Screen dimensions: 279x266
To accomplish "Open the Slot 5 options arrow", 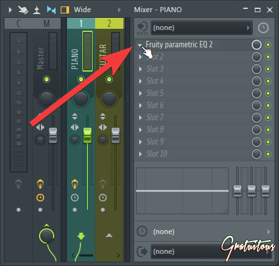I will pos(140,93).
